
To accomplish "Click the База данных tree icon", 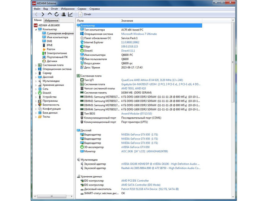I will coord(40,113).
